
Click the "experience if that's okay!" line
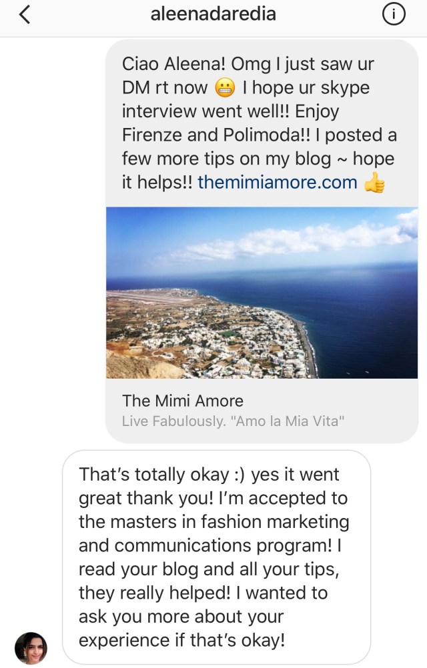click(181, 640)
